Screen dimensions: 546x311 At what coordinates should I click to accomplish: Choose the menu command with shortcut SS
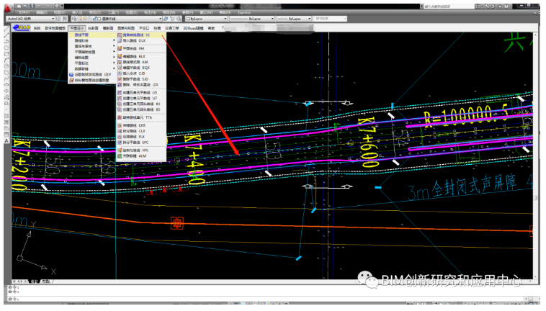[x=141, y=35]
